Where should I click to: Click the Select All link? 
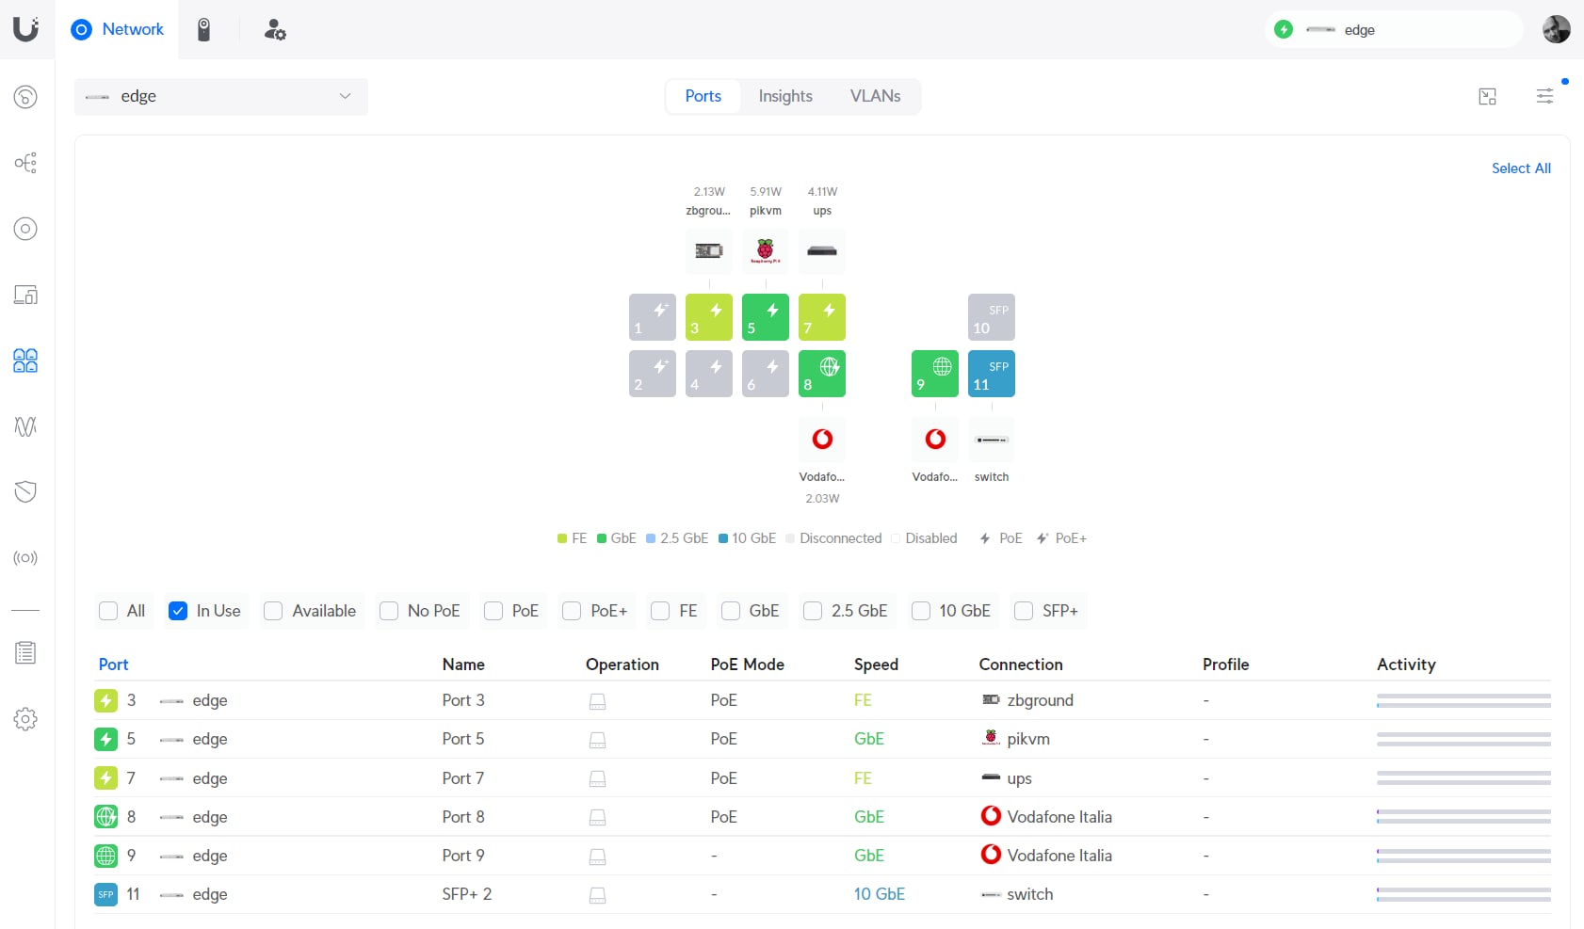1521,168
